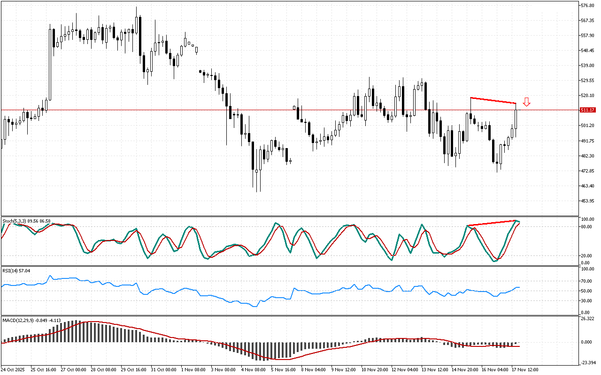Click the 26.322 value on the MACD scale
Image resolution: width=601 pixels, height=375 pixels.
pyautogui.click(x=588, y=319)
